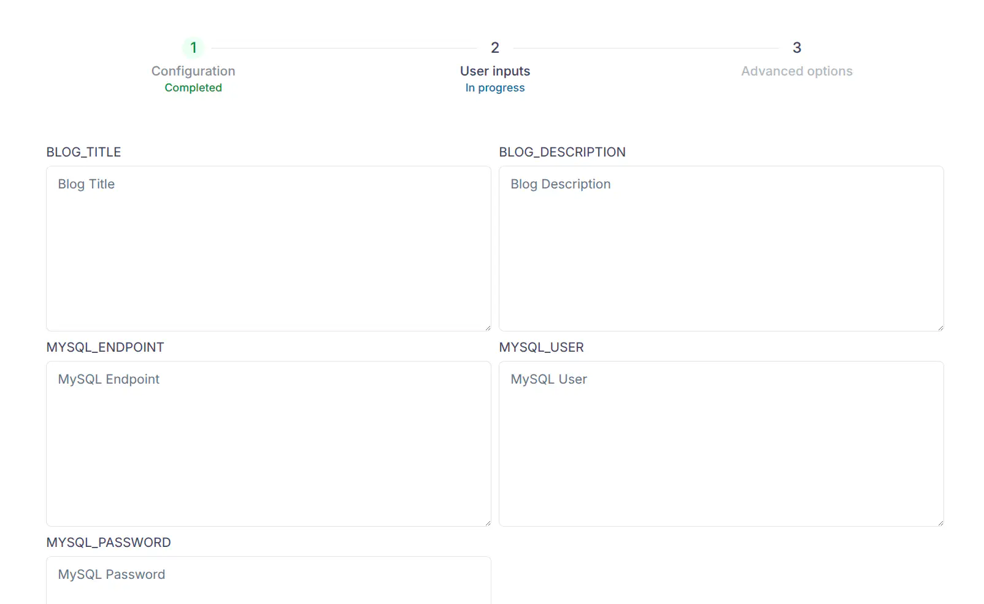Click the MYSQL_ENDPOINT label

point(106,347)
